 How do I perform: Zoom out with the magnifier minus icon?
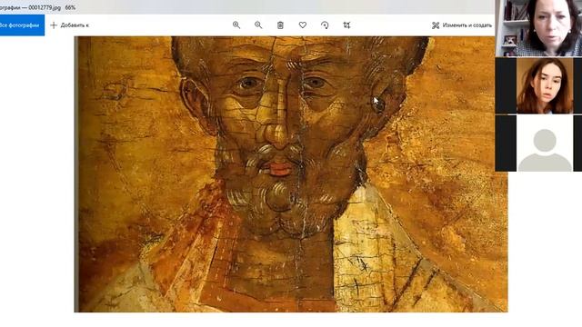pyautogui.click(x=258, y=25)
